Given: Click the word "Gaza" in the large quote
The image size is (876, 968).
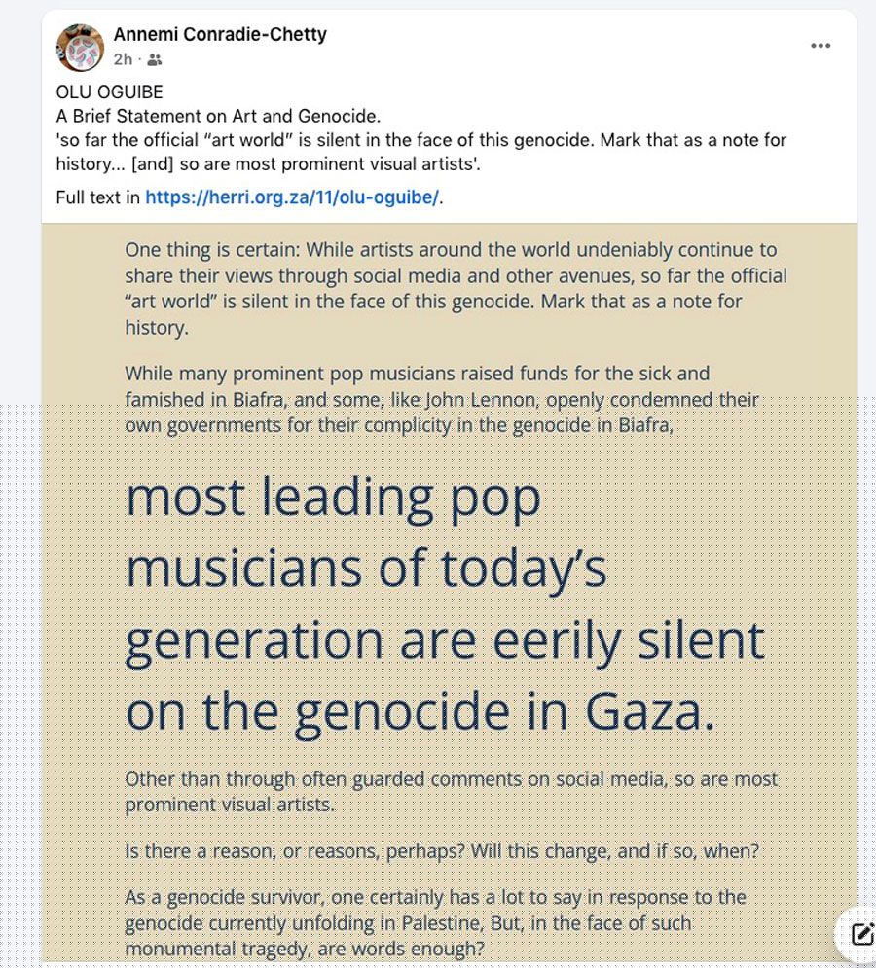Looking at the screenshot, I should (x=649, y=712).
